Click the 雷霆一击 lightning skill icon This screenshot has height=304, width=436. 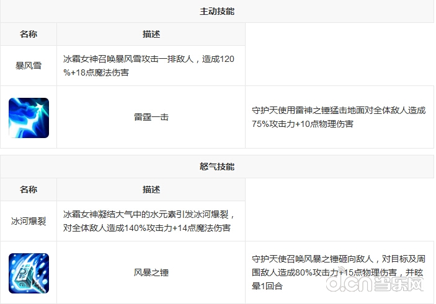point(29,117)
